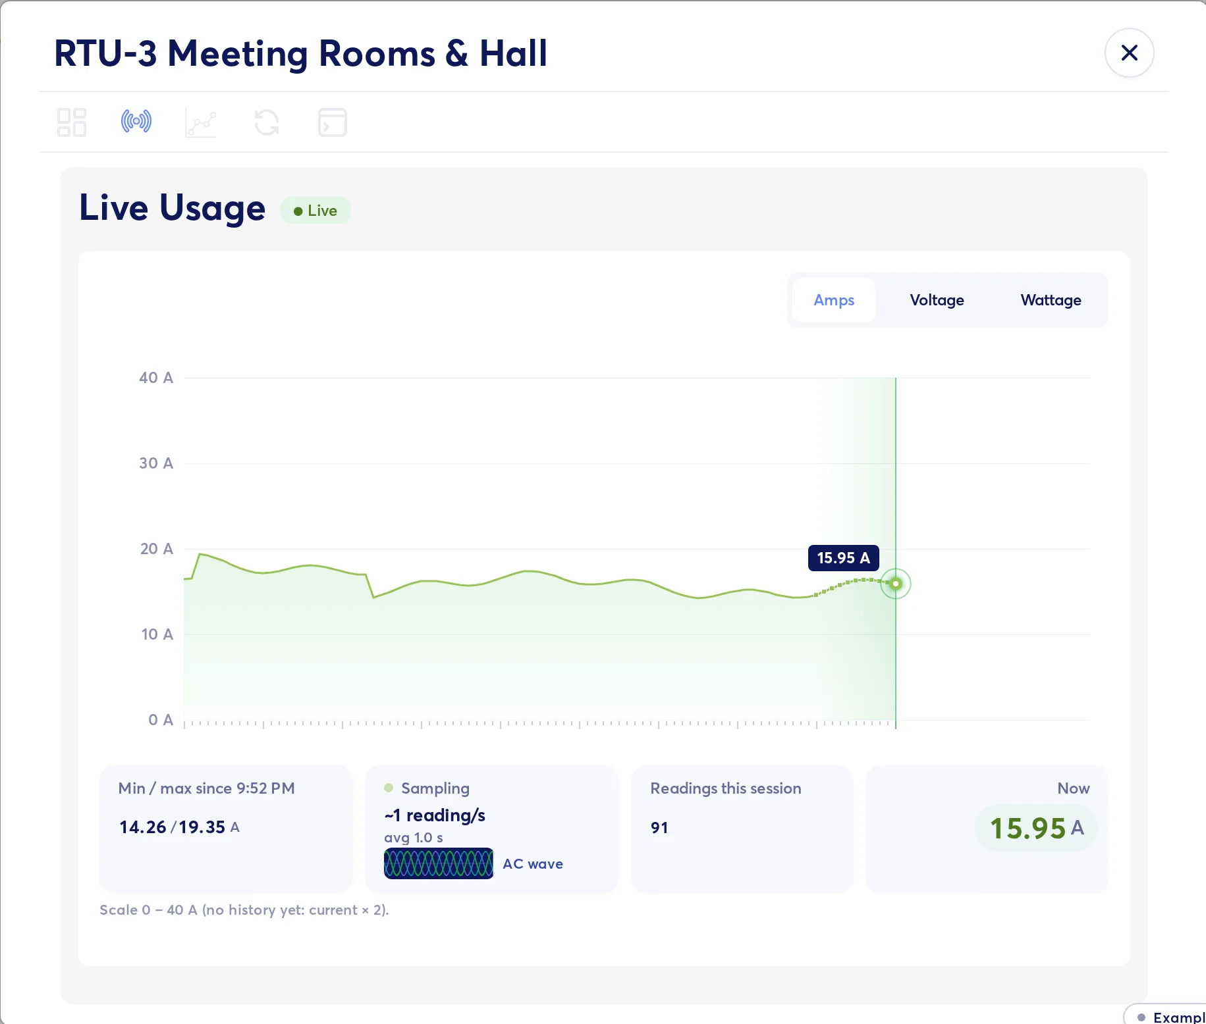Image resolution: width=1206 pixels, height=1024 pixels.
Task: Click the Example pill at bottom right
Action: [x=1166, y=1015]
